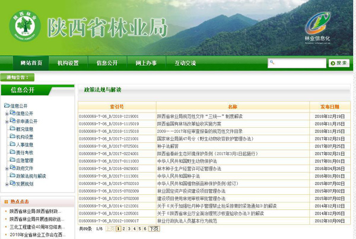Screen dimensions: 356x239
Task: Click the Shaanxi Forestry round logo
Action: (x=25, y=26)
